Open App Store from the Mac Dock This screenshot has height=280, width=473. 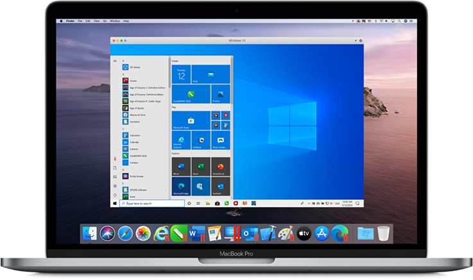[x=322, y=233]
